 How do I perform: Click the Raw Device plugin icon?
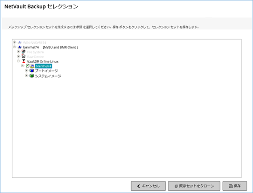23,56
